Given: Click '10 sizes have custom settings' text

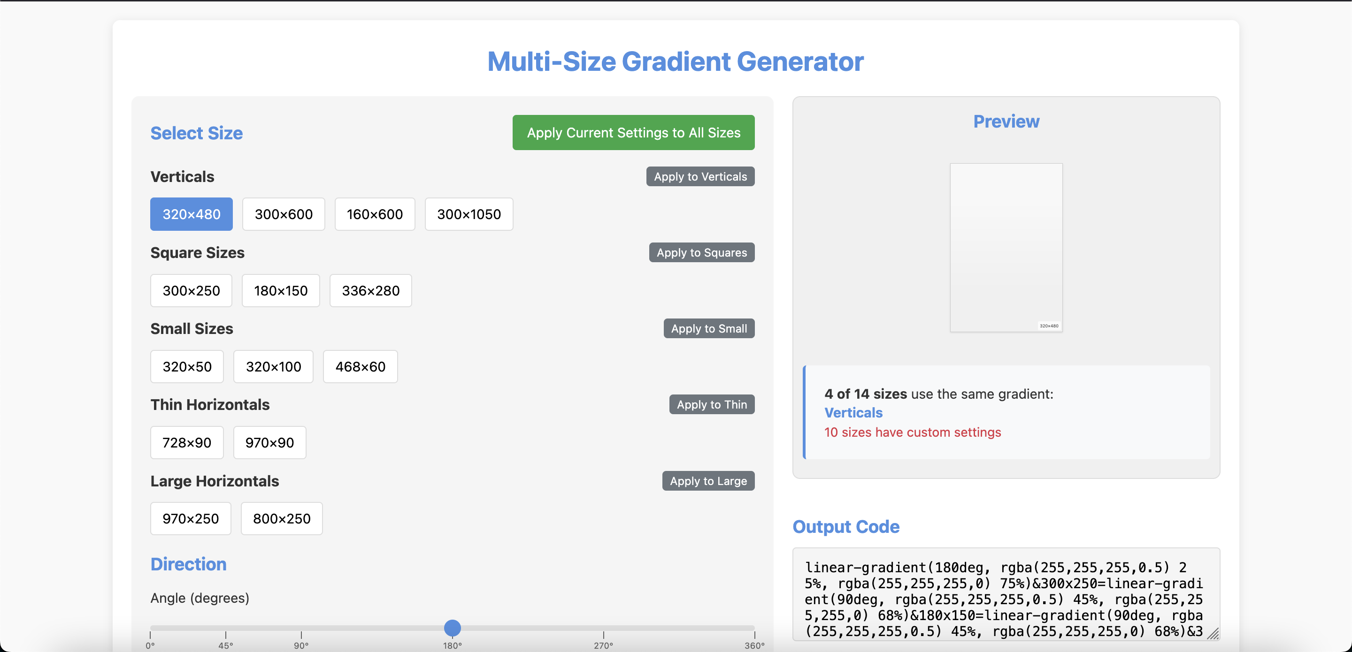Looking at the screenshot, I should coord(913,432).
